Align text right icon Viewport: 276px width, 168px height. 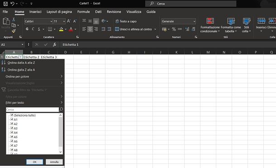coord(96,29)
